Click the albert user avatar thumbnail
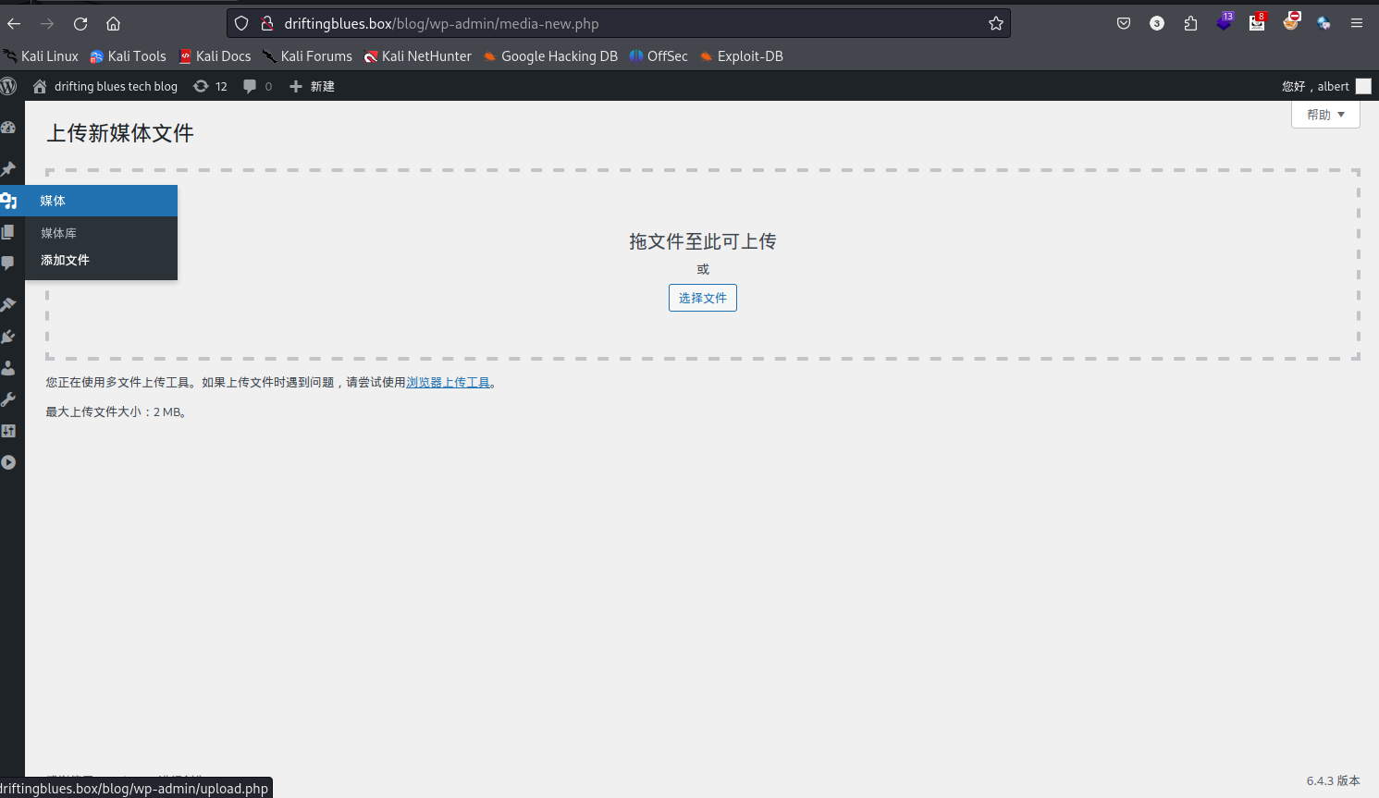The image size is (1379, 798). pos(1363,86)
